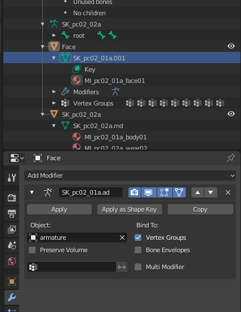Collapse the SK_pc02_01a.001 mesh data
The image size is (241, 312).
tap(54, 58)
